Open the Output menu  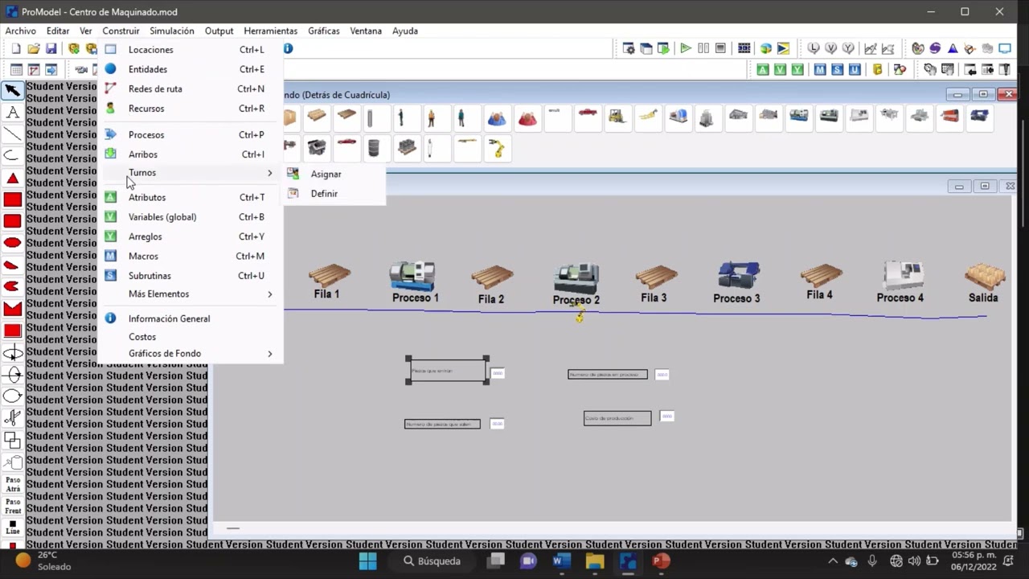219,31
